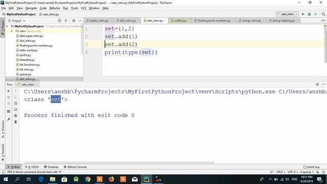Run sets_intro with green play button in toolbar
327x184 pixels.
pos(303,14)
